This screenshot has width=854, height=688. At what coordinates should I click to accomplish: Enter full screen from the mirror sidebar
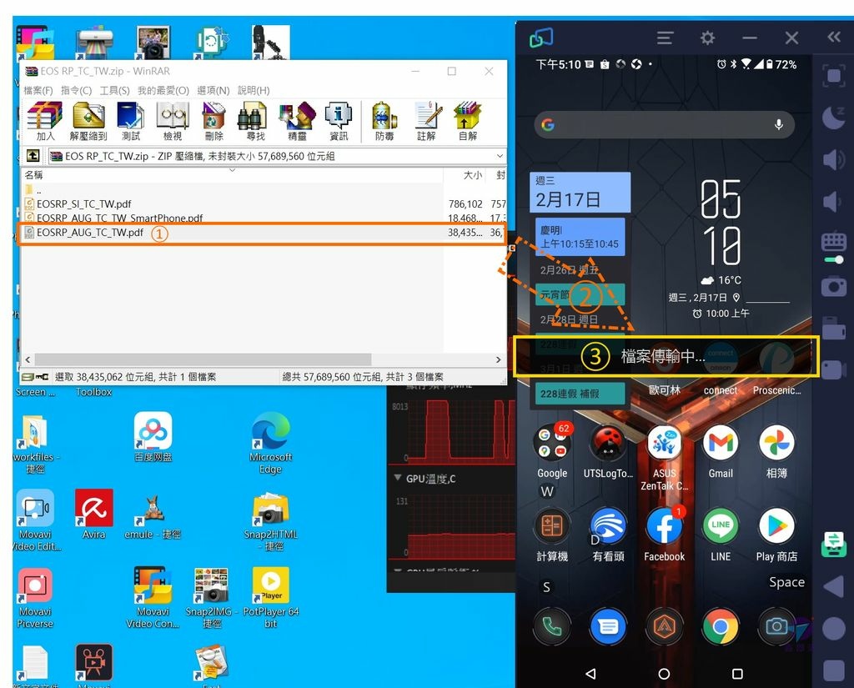click(x=834, y=75)
